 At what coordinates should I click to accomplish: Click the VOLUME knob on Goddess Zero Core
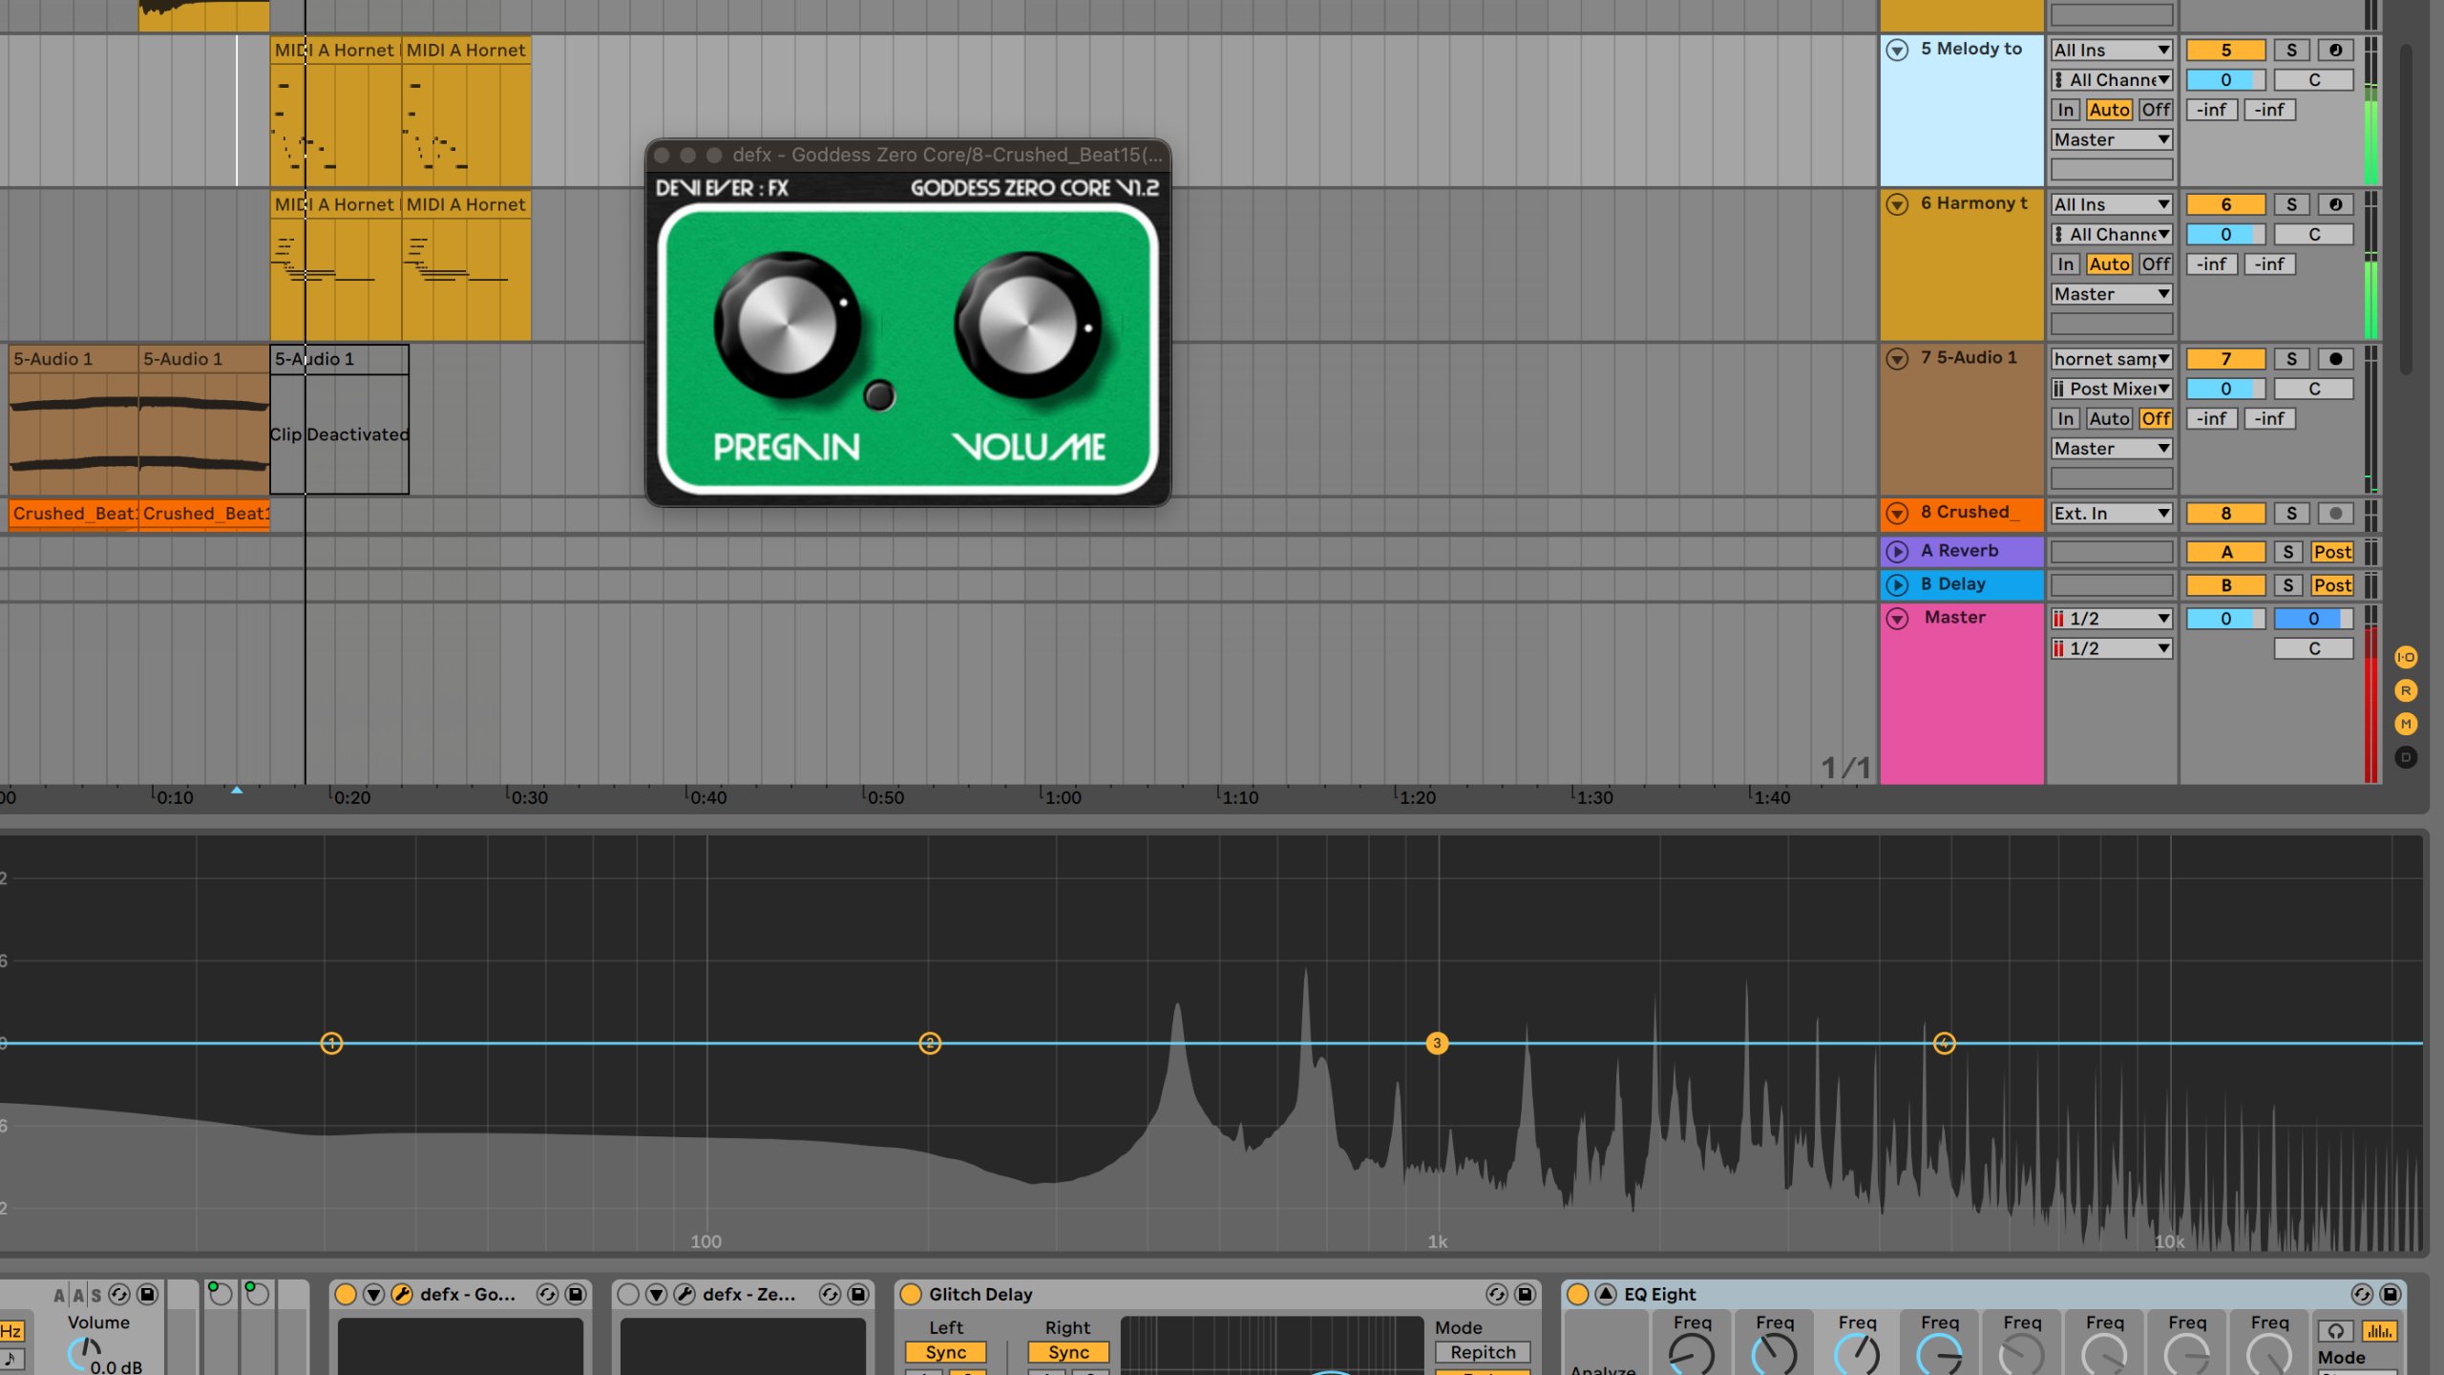[1028, 326]
